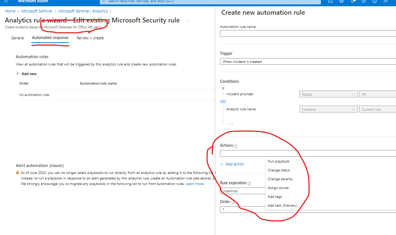
Task: Click the Order column header
Action: pyautogui.click(x=24, y=83)
